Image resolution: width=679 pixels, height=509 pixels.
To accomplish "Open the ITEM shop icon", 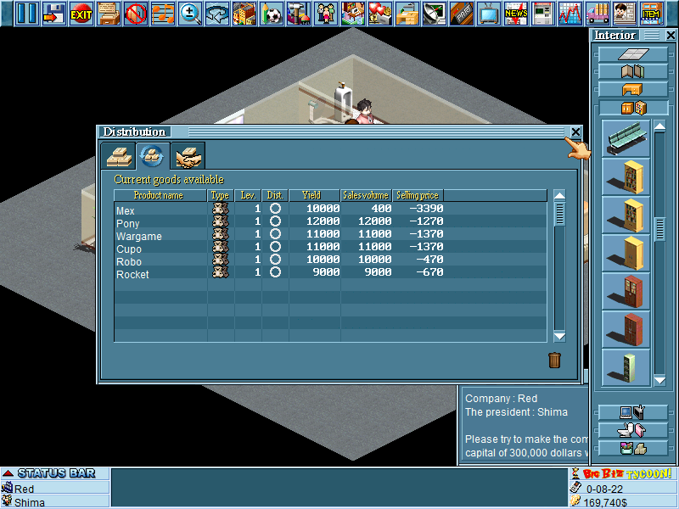I will (x=652, y=14).
